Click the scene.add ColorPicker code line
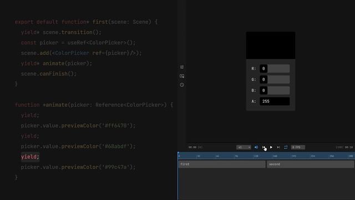The image size is (355, 200). [x=81, y=53]
